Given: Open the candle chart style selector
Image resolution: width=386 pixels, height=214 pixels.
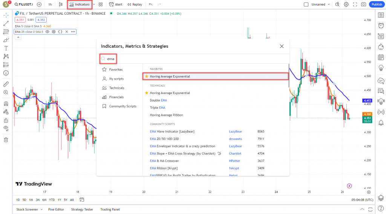Looking at the screenshot, I should (x=61, y=5).
